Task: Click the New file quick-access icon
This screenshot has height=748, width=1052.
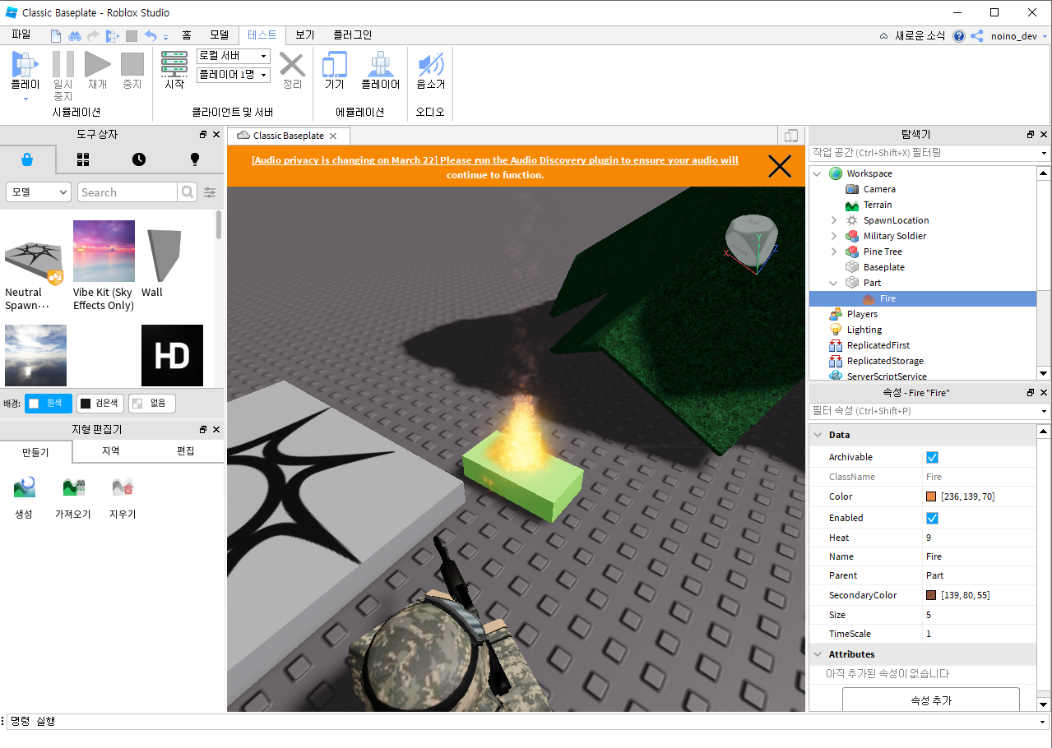Action: coord(56,36)
